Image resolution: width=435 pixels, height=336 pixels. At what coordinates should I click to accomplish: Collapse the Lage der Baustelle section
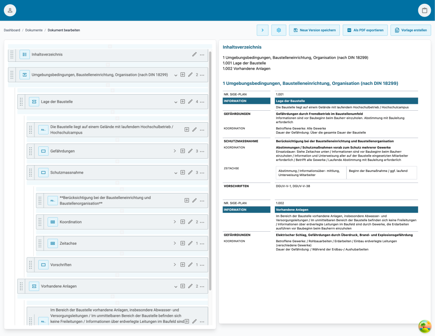(x=175, y=101)
